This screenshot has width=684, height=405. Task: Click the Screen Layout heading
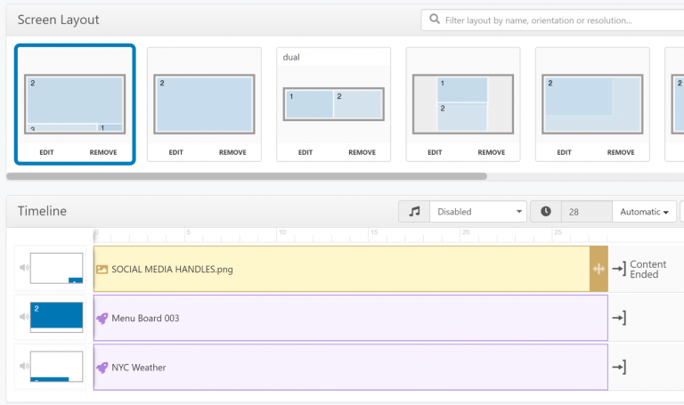click(x=59, y=20)
